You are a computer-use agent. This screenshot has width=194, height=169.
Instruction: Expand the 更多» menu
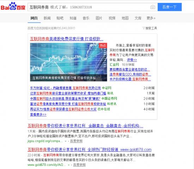point(151,18)
